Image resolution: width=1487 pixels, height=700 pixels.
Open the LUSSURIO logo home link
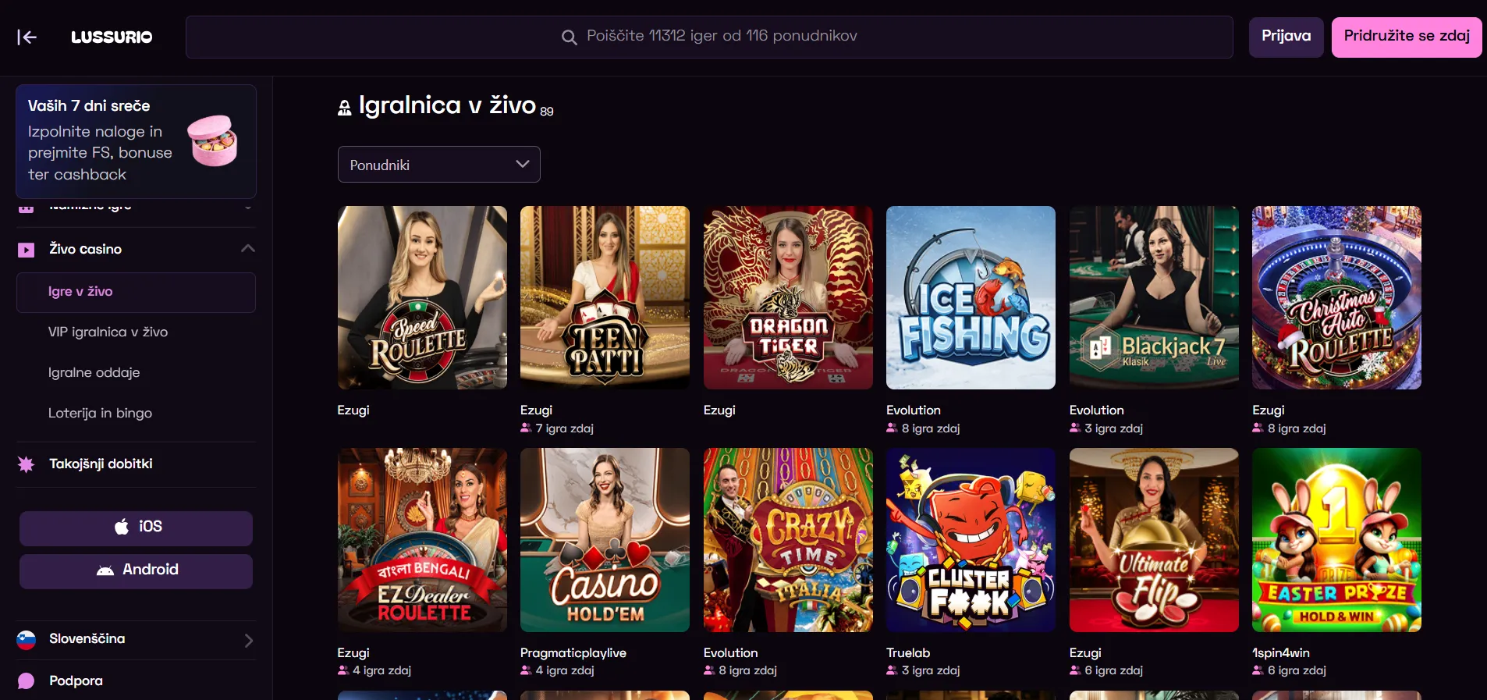112,37
